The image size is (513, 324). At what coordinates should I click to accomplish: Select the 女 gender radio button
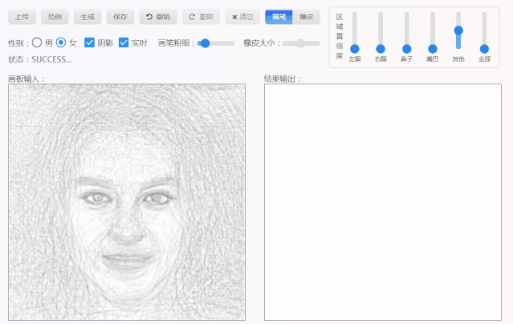[60, 43]
